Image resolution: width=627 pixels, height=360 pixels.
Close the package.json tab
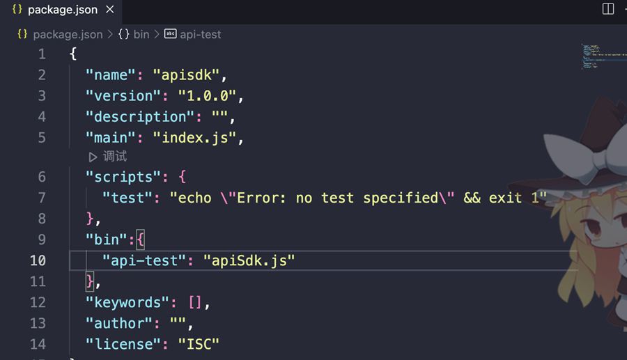109,10
